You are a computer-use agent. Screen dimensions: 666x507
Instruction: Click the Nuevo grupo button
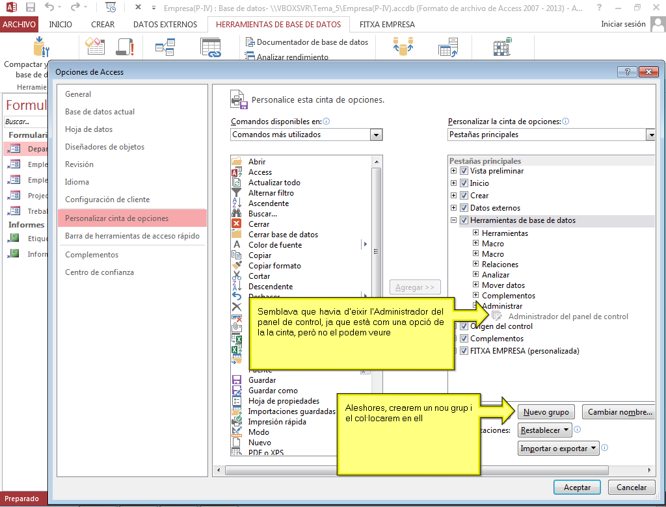546,412
